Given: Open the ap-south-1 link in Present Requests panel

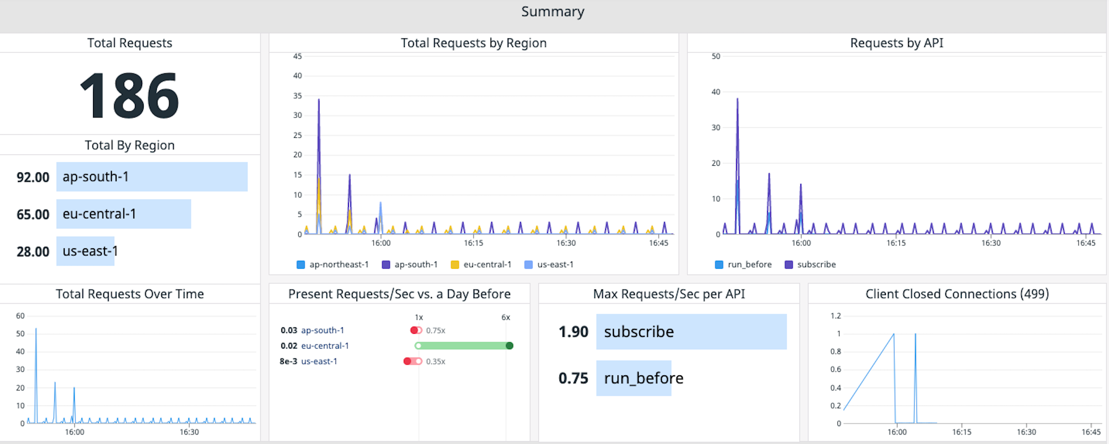Looking at the screenshot, I should click(322, 330).
